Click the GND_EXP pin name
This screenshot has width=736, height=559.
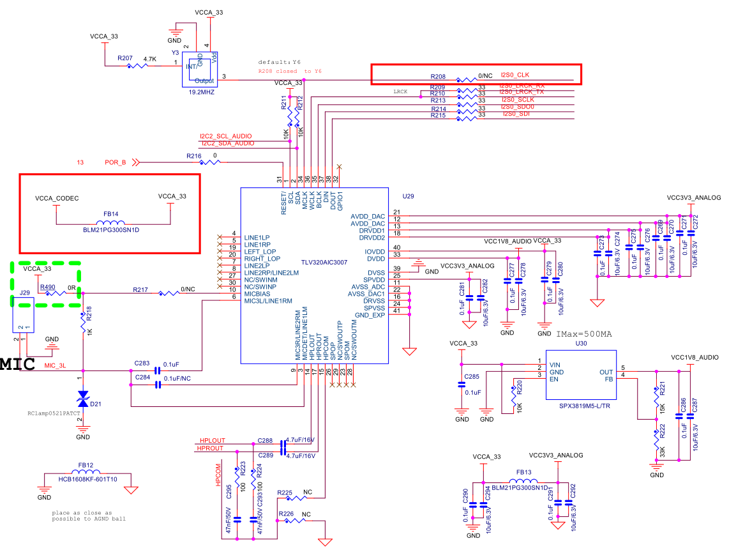pos(370,315)
